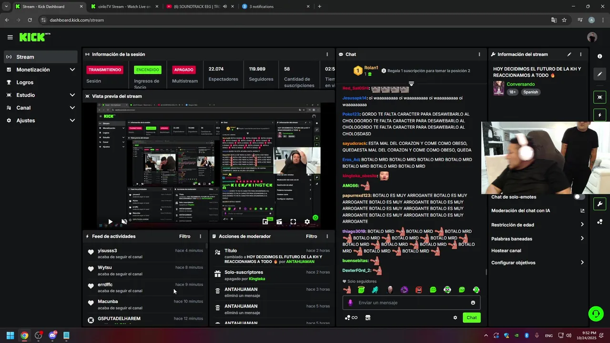The width and height of the screenshot is (610, 343).
Task: Expand the Canal sidebar section
Action: (72, 108)
